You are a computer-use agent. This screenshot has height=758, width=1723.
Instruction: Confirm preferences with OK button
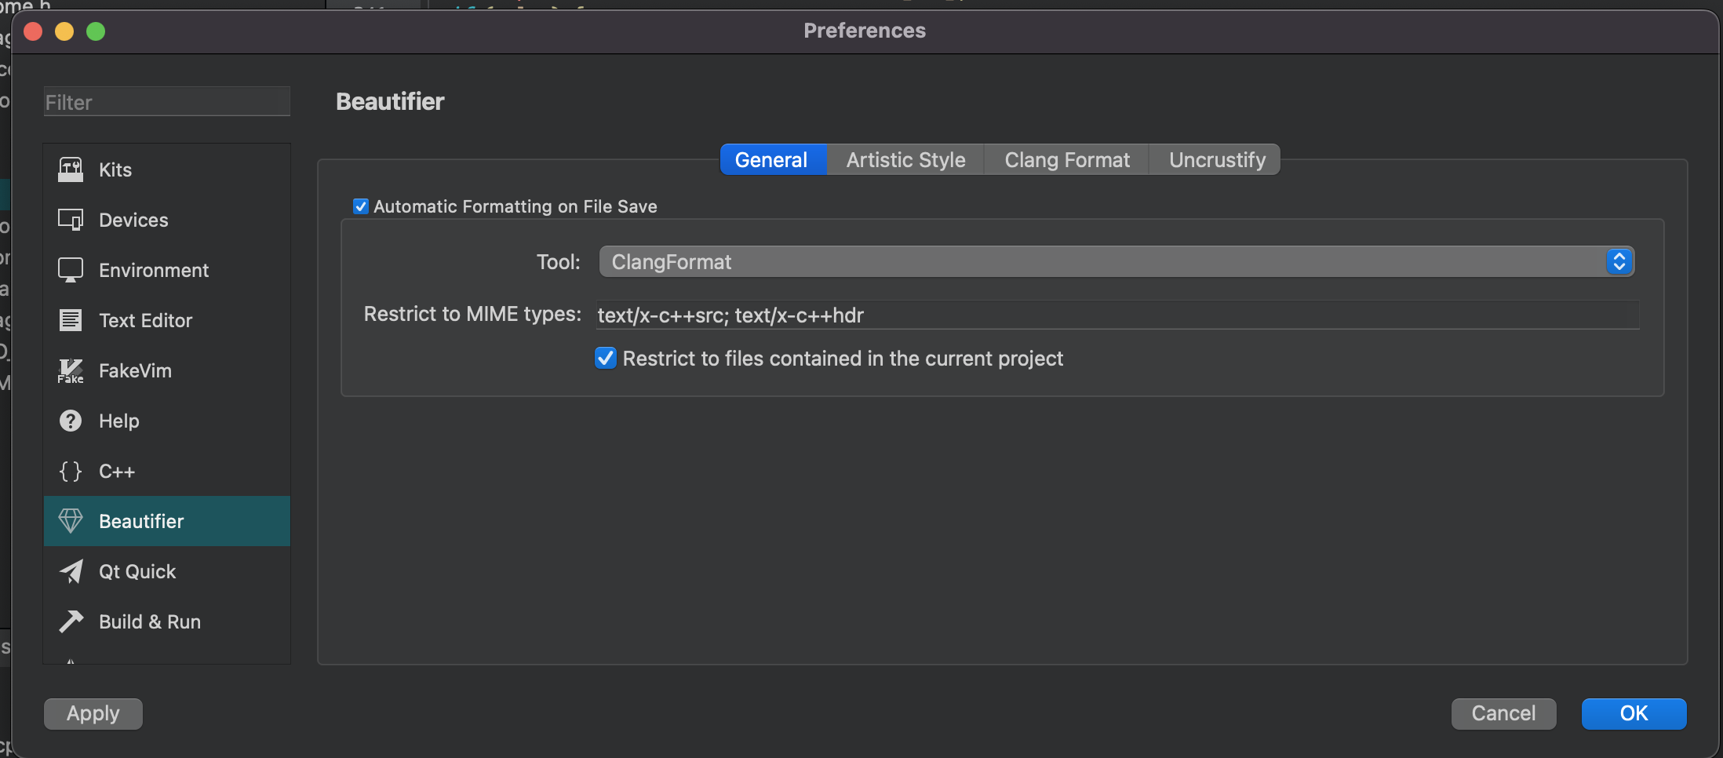click(x=1634, y=713)
